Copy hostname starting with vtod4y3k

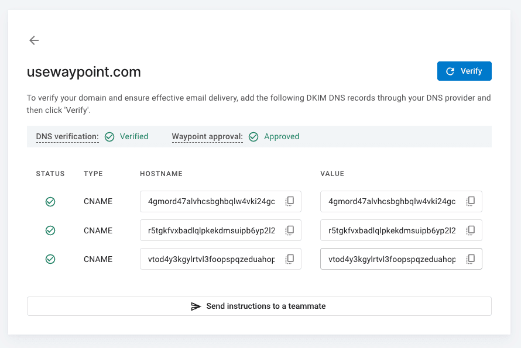(x=290, y=259)
